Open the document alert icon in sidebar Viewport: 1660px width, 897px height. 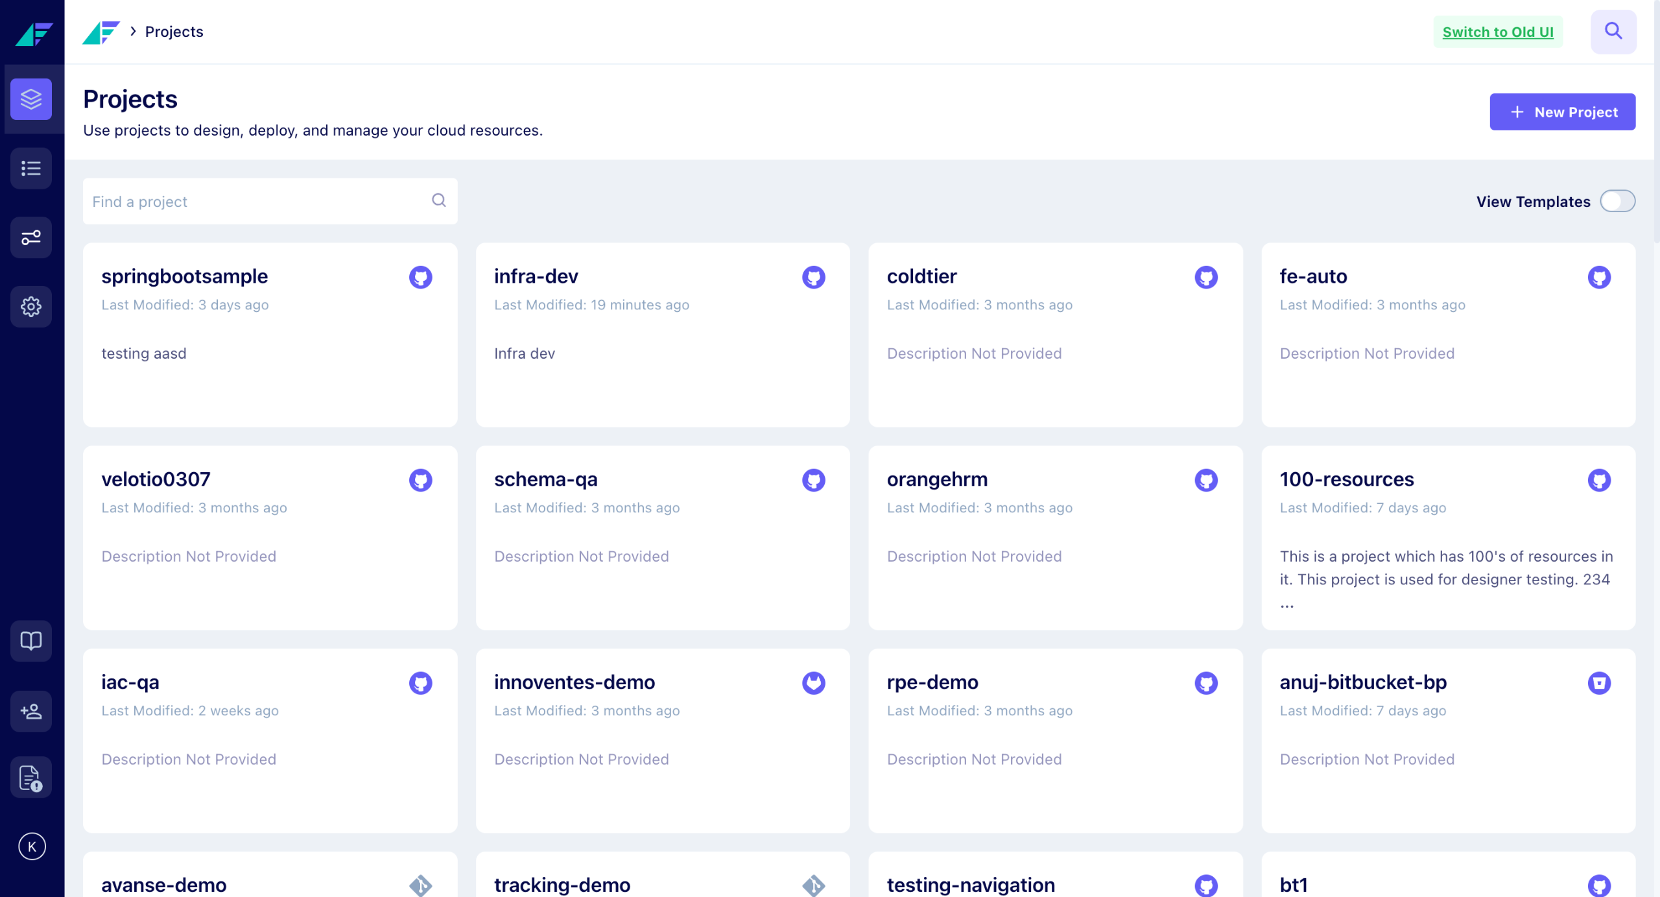click(x=31, y=778)
